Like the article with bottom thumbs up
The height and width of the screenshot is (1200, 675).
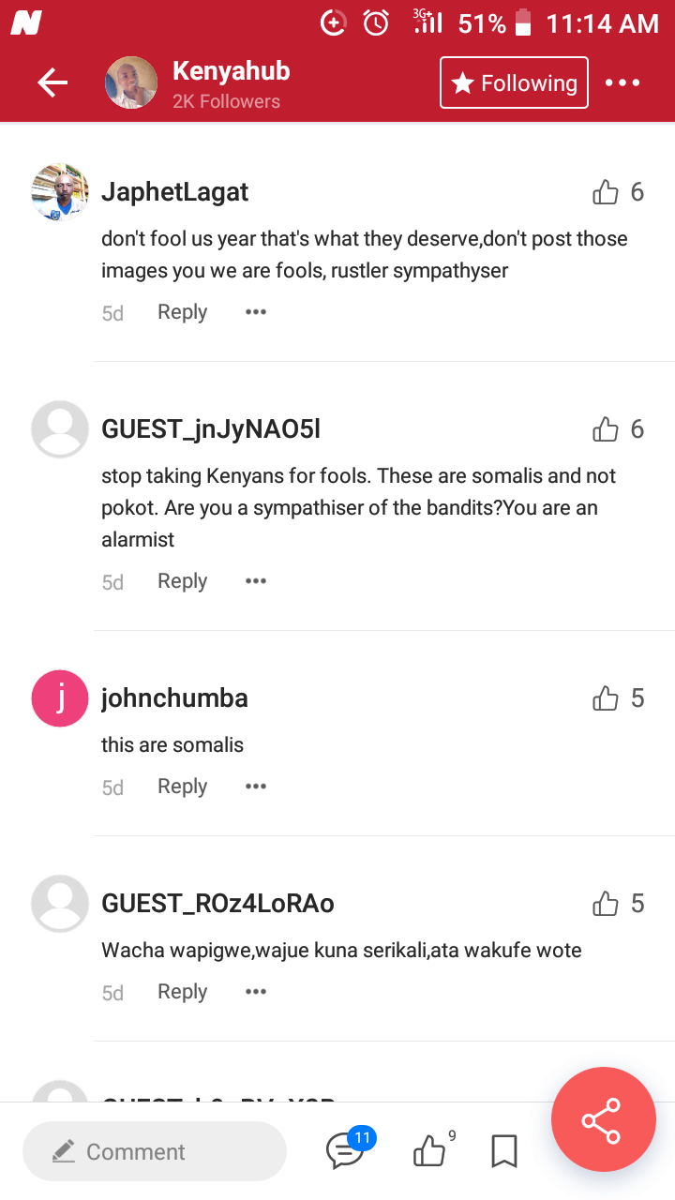click(431, 1149)
